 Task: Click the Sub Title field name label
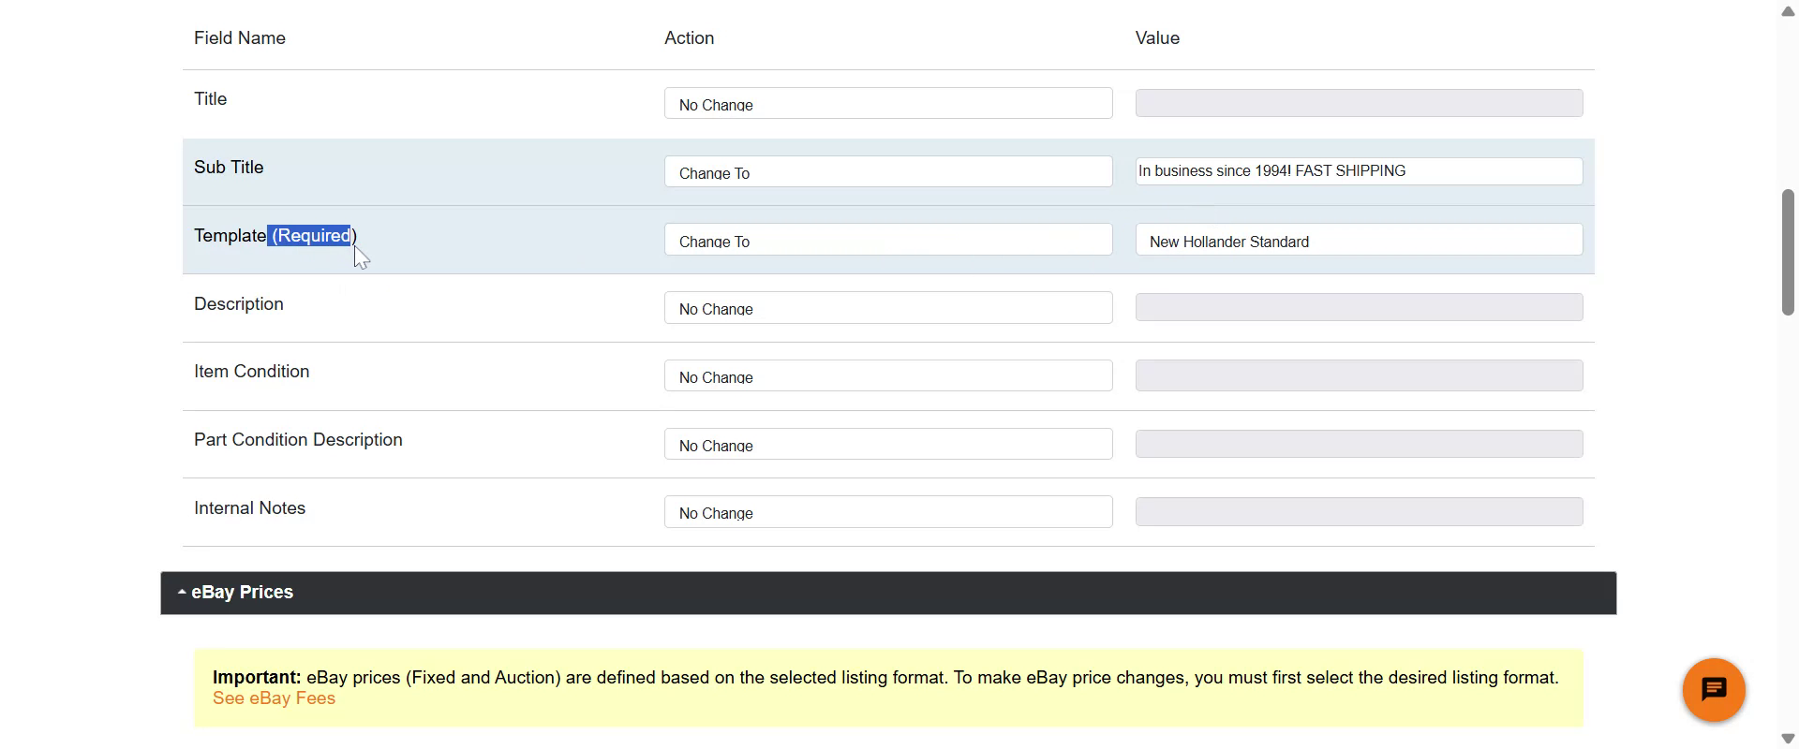click(229, 168)
